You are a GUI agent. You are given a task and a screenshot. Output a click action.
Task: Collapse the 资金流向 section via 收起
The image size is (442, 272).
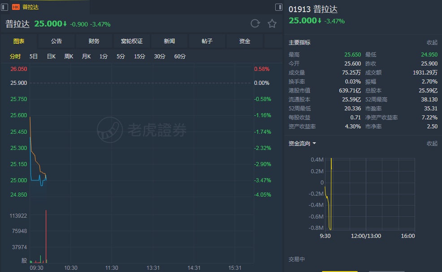coord(432,144)
